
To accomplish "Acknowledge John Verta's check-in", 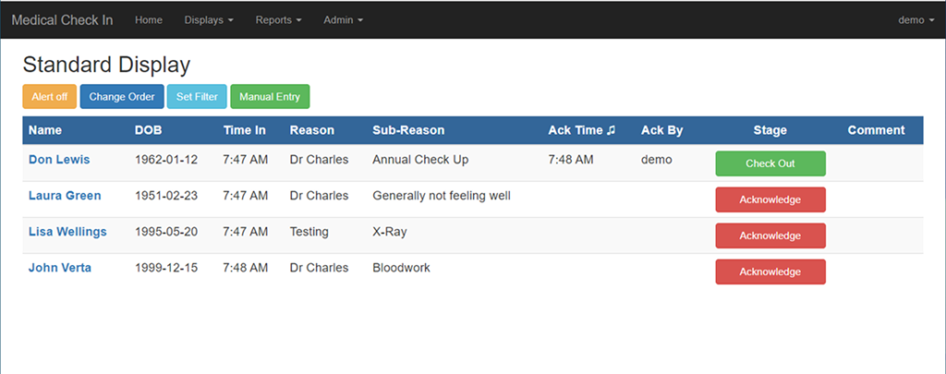I will (770, 271).
